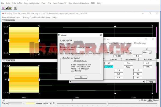Click the open folder toolbar icon
This screenshot has width=161, height=107.
[x=10, y=8]
